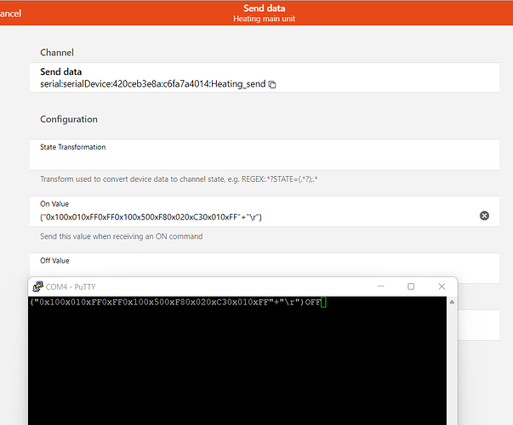Image resolution: width=513 pixels, height=425 pixels.
Task: Click the 'Configuration' section heading
Action: tap(69, 119)
